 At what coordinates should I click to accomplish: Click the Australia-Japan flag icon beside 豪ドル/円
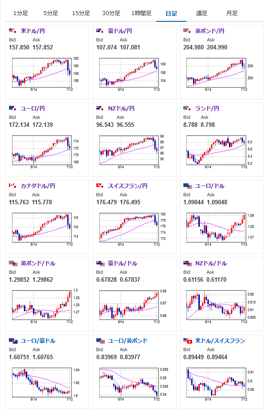(x=100, y=31)
